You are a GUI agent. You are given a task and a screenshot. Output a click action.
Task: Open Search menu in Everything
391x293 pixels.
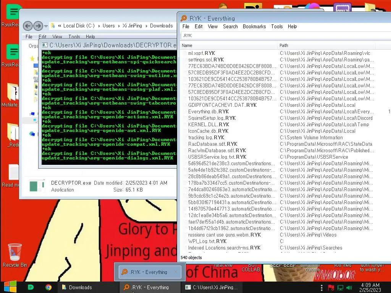click(230, 26)
